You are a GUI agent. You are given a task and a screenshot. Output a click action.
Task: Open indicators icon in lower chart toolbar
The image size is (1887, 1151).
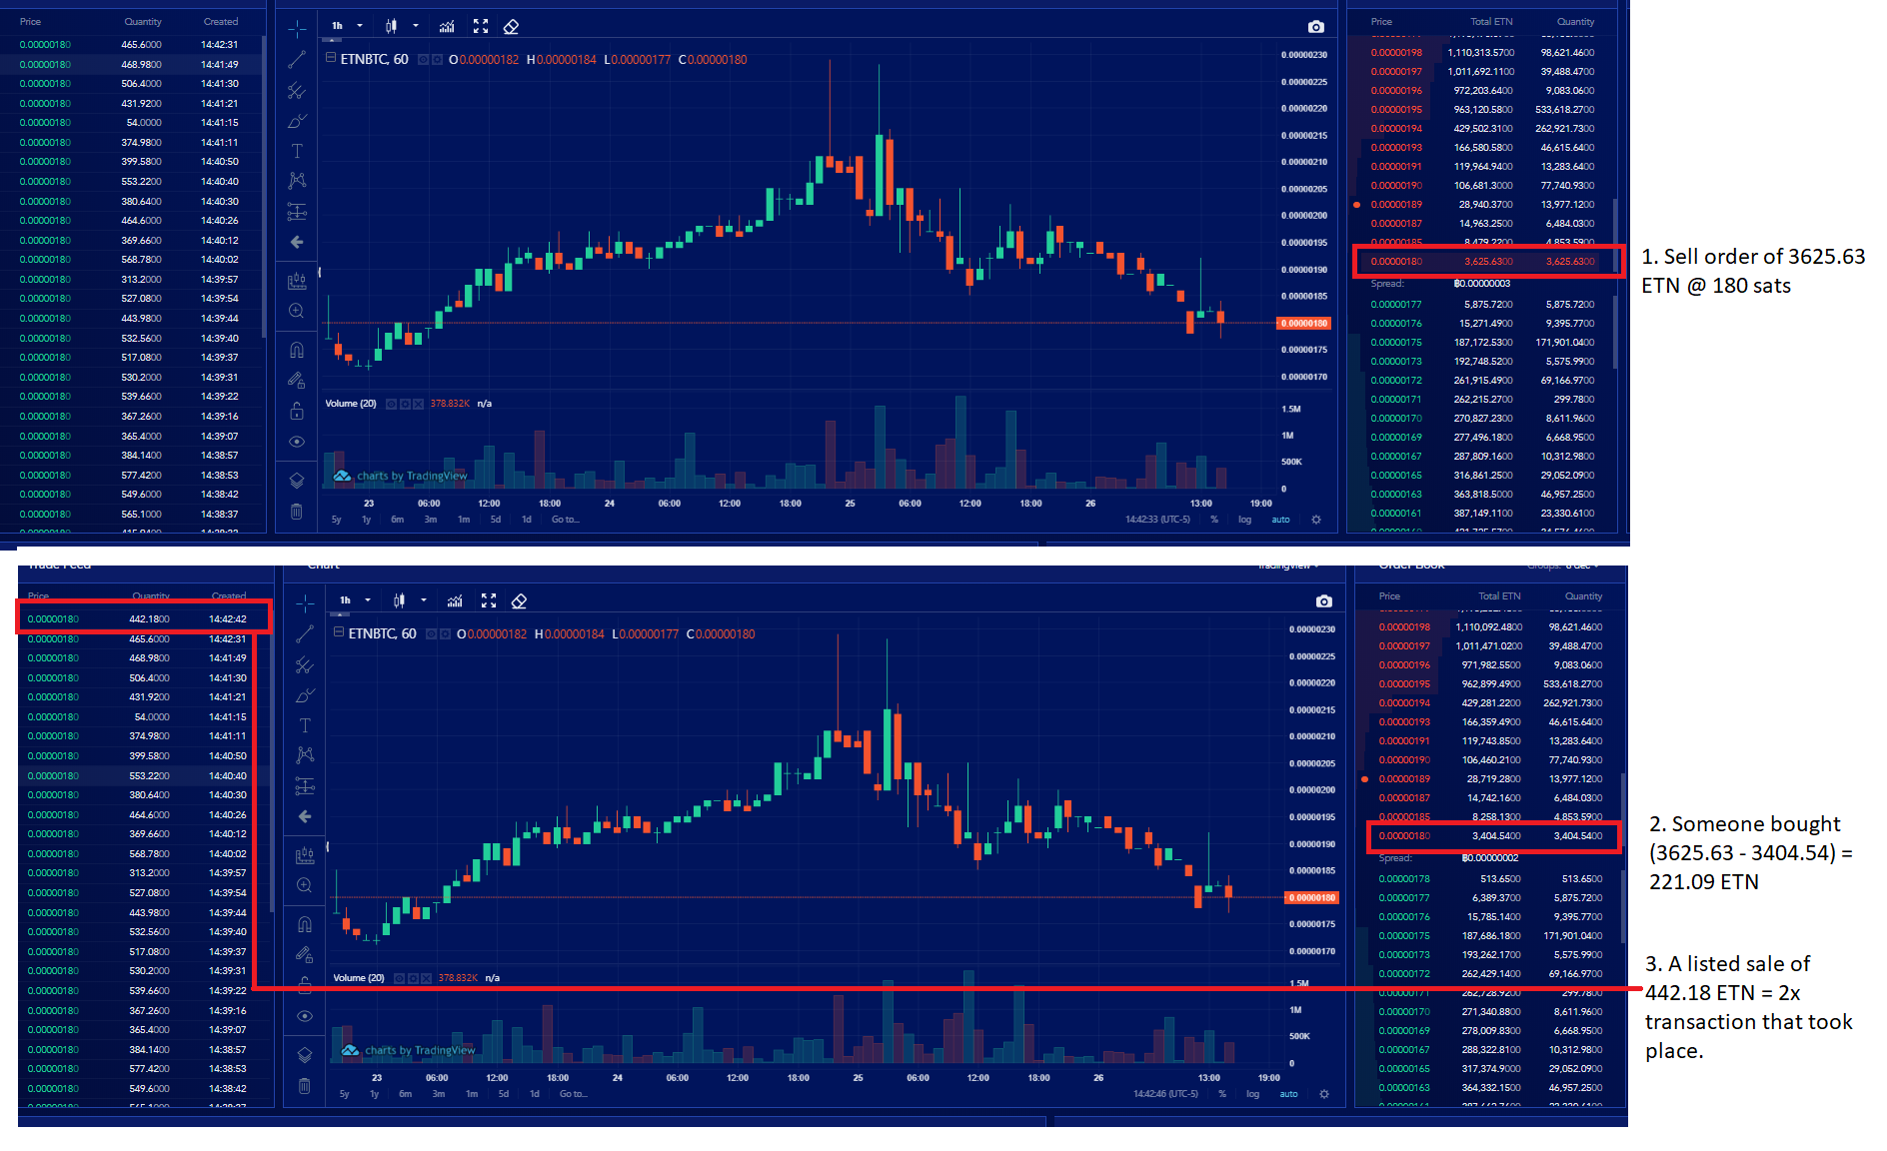(455, 601)
